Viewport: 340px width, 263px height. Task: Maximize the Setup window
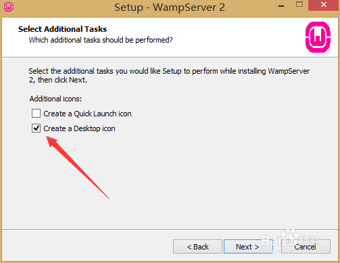click(x=299, y=5)
